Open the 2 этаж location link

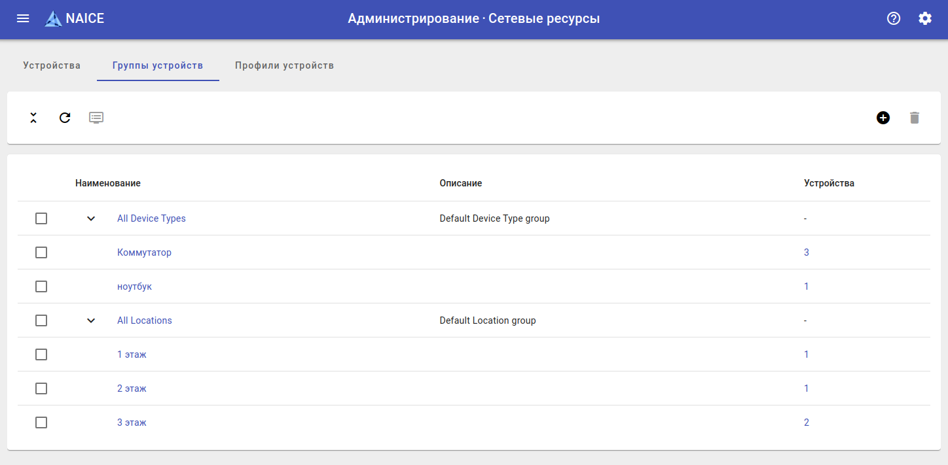[x=132, y=388]
